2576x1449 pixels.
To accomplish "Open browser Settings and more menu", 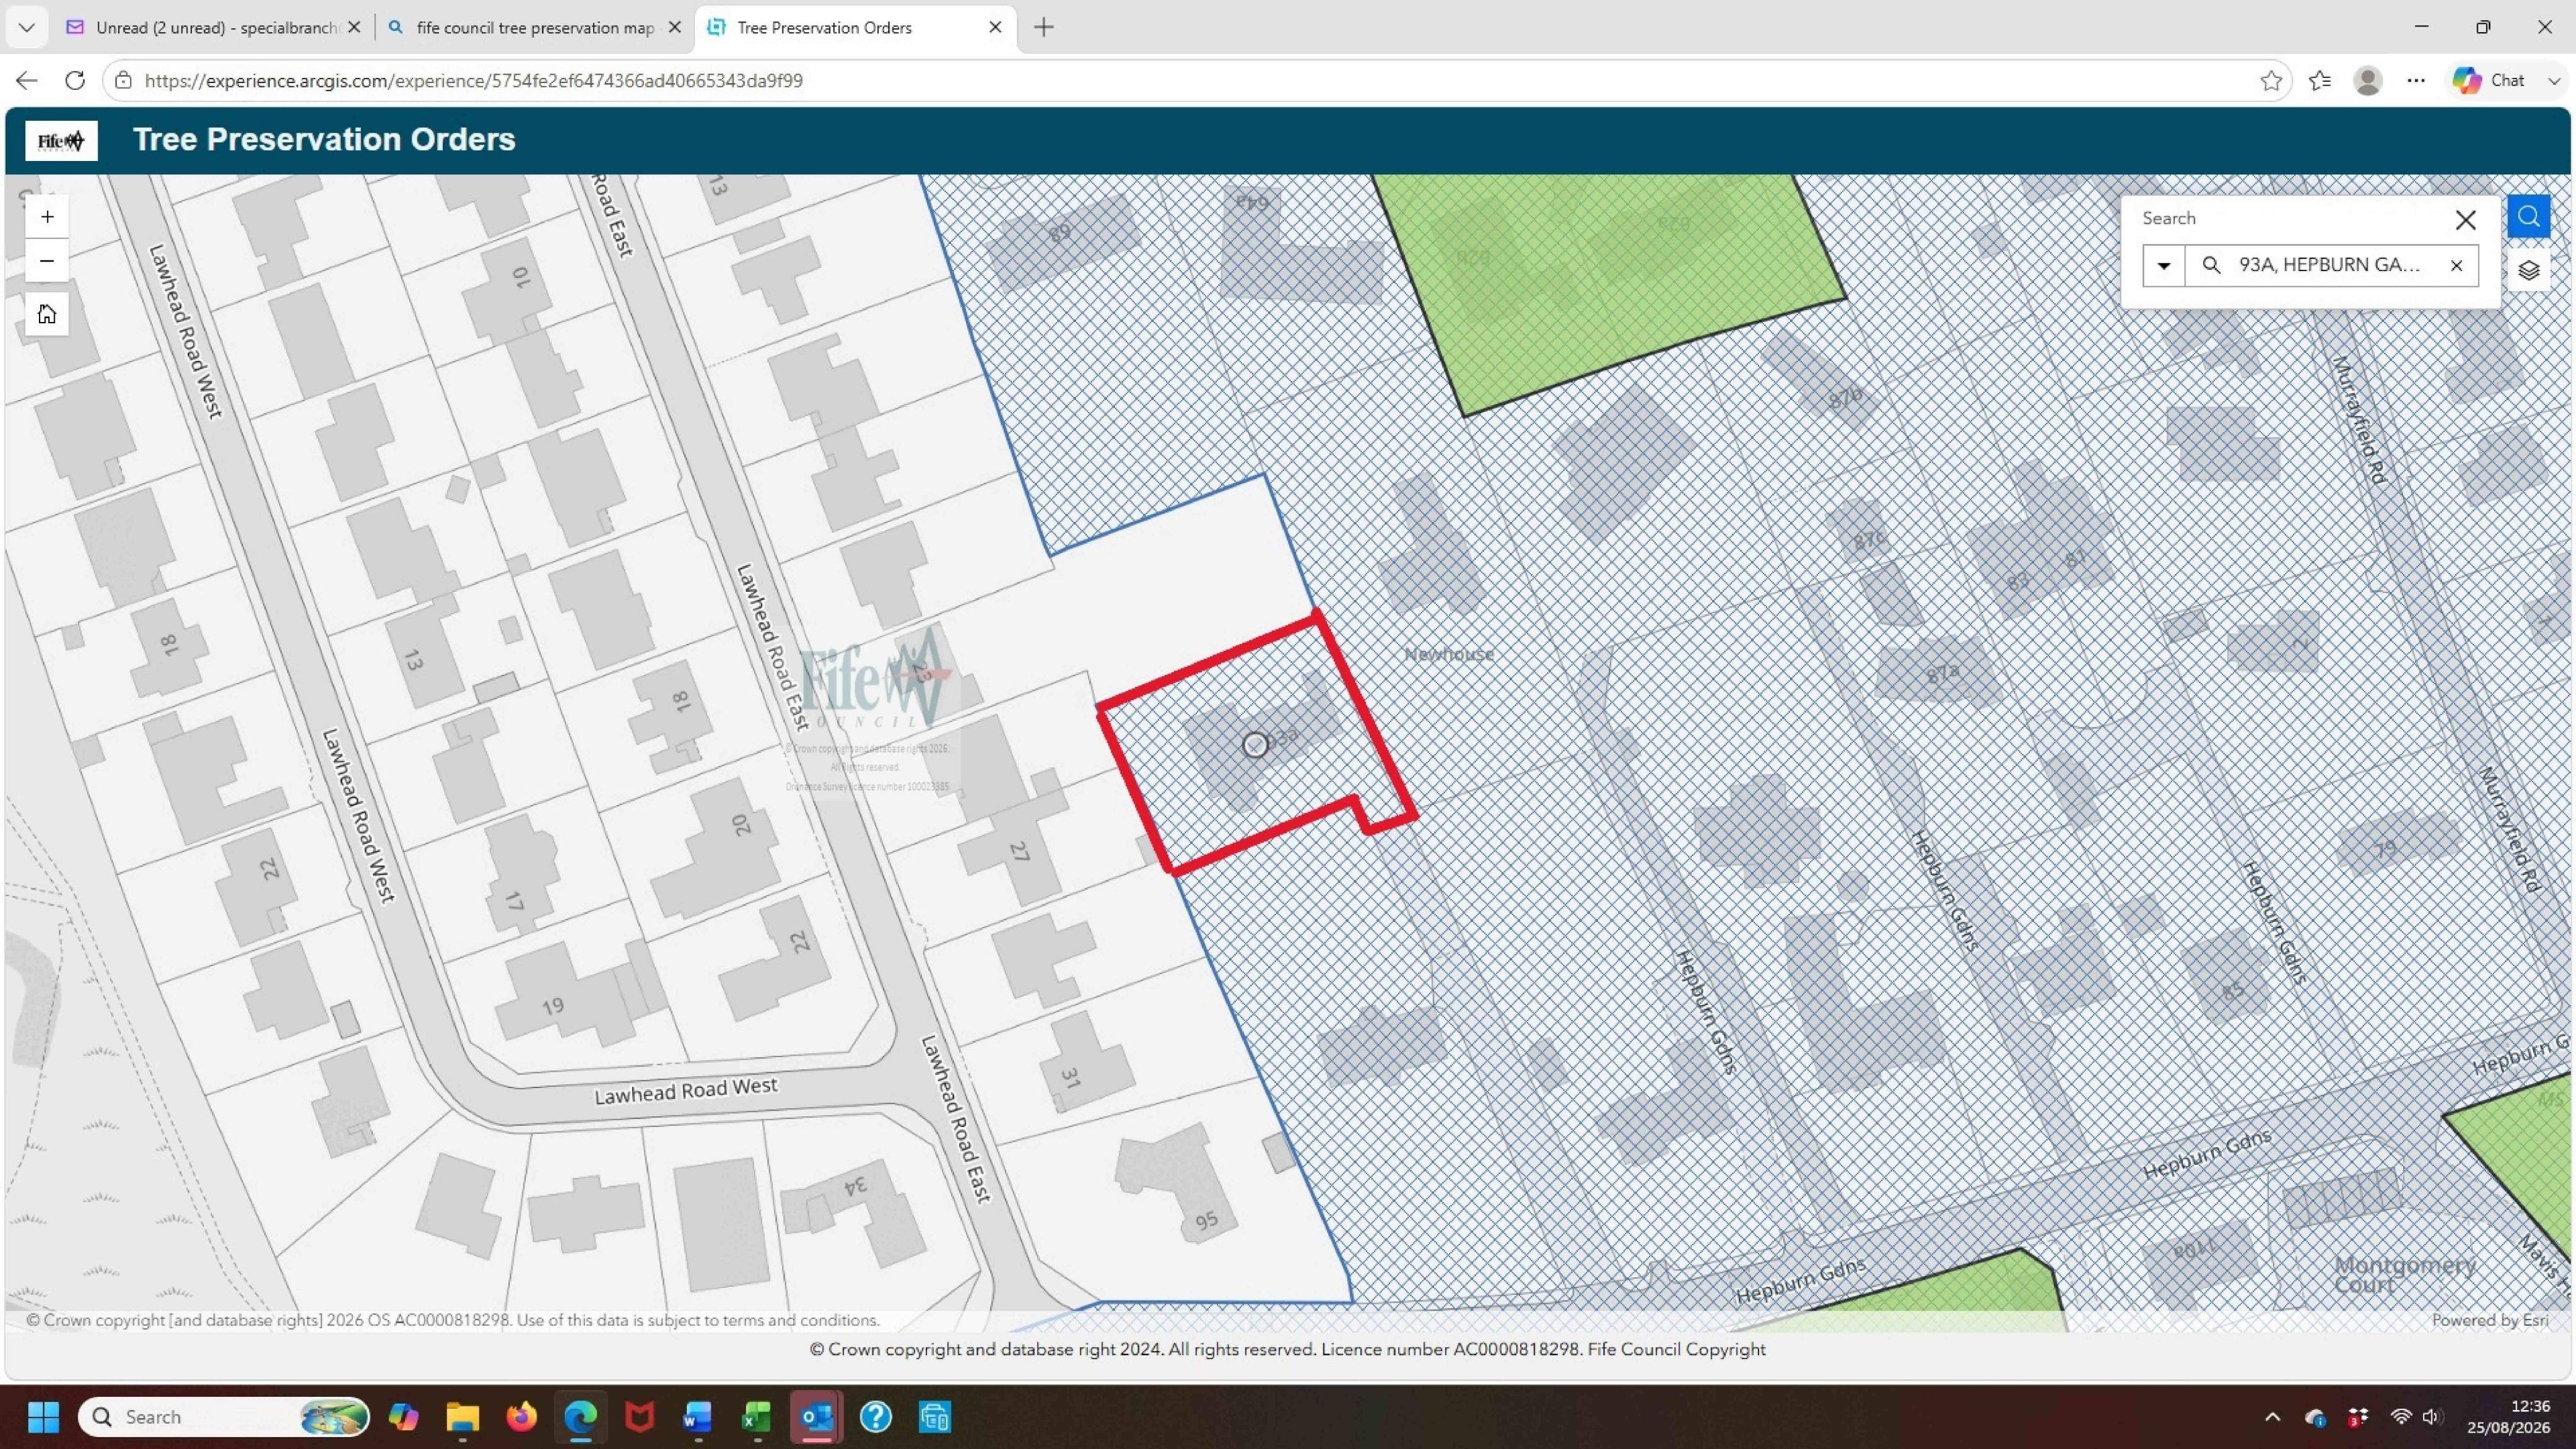I will 2415,80.
